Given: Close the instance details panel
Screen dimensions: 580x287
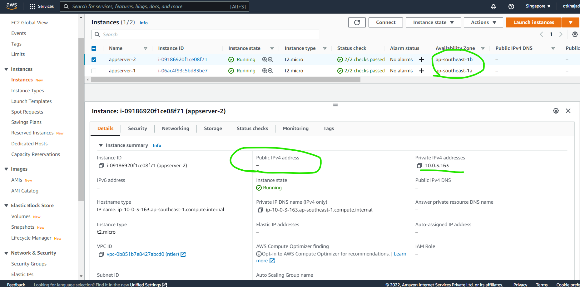Looking at the screenshot, I should click(x=568, y=111).
